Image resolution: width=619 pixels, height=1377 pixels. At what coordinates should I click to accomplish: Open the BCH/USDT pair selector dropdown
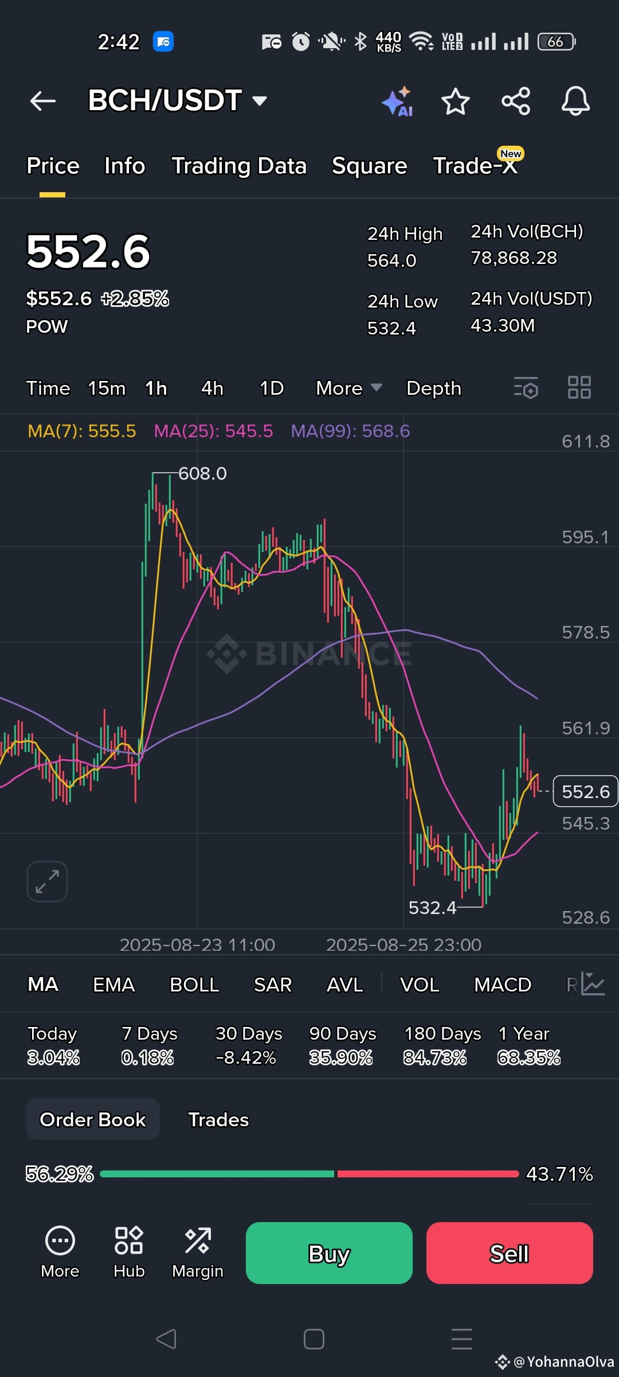[x=178, y=100]
